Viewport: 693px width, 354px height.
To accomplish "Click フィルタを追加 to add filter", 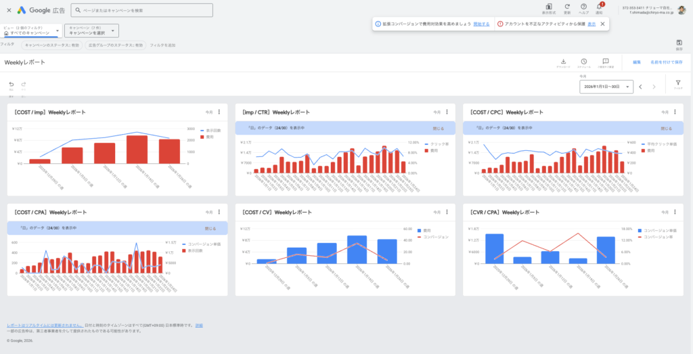I will coord(162,45).
